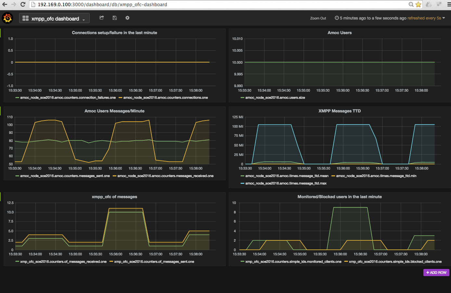Click the browser forward arrow

(14, 5)
